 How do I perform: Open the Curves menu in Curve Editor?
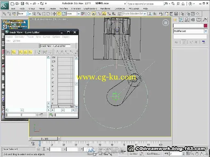coord(46,37)
